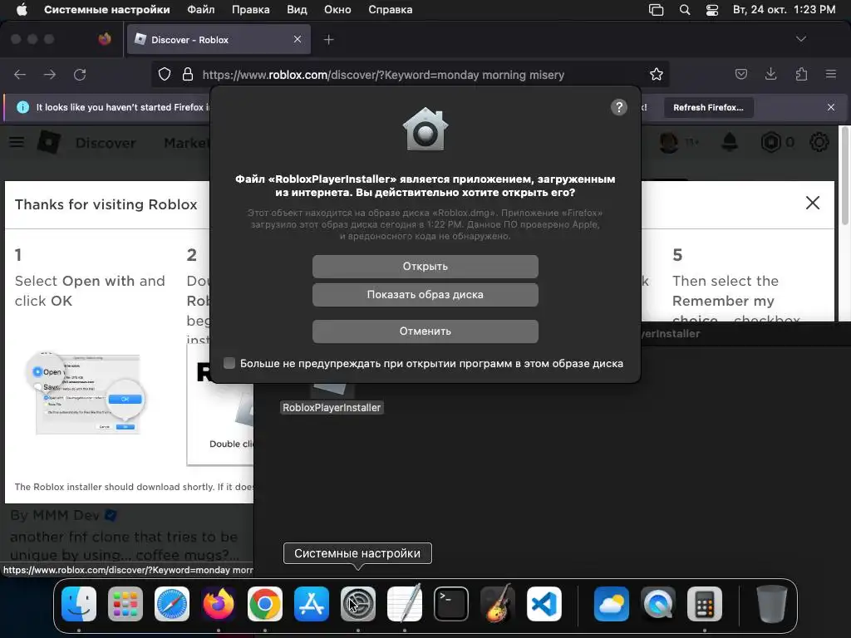Open a new Firefox tab

click(328, 40)
